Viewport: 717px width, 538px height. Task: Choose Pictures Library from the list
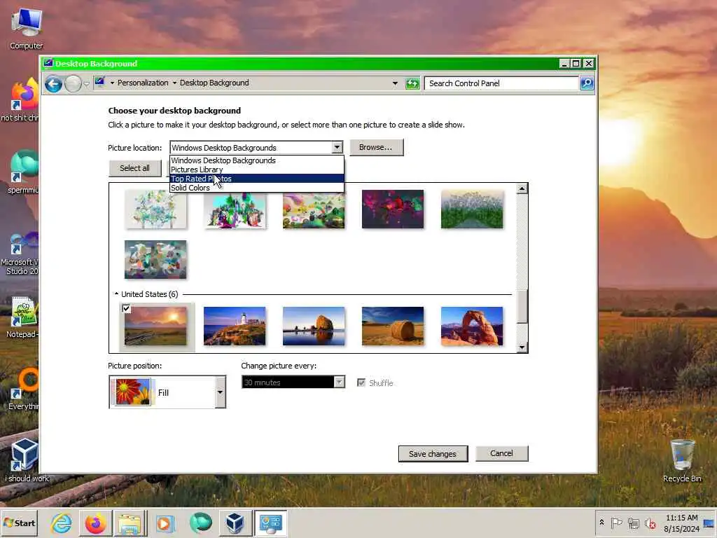click(x=256, y=170)
